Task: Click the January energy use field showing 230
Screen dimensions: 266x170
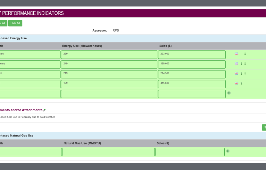Action: [x=109, y=55]
